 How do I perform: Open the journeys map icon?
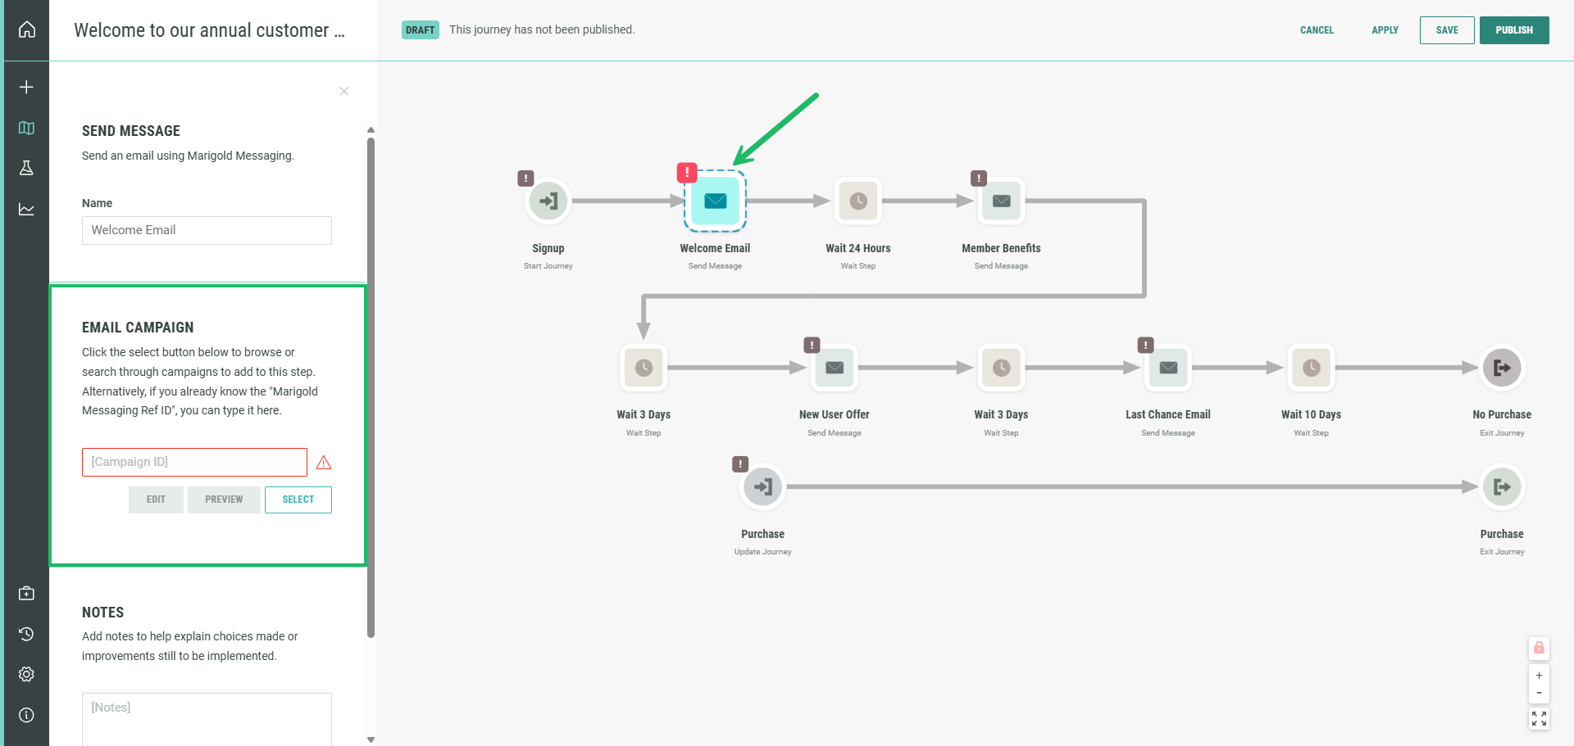(x=26, y=128)
